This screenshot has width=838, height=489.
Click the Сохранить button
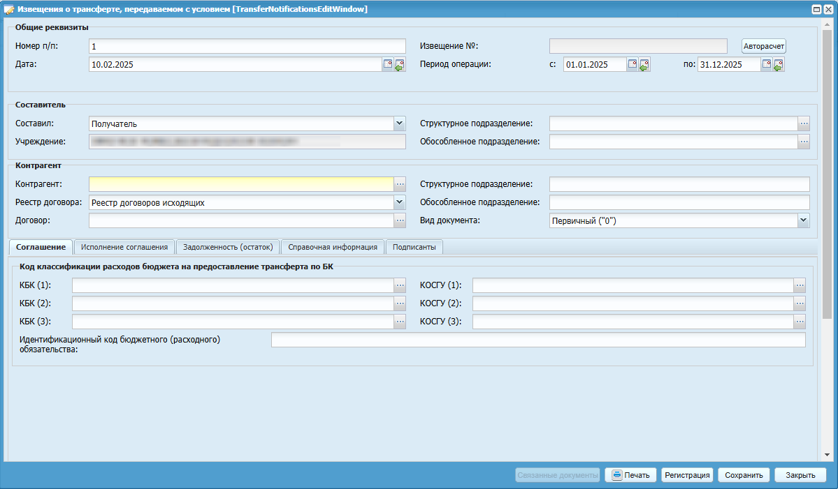point(744,475)
